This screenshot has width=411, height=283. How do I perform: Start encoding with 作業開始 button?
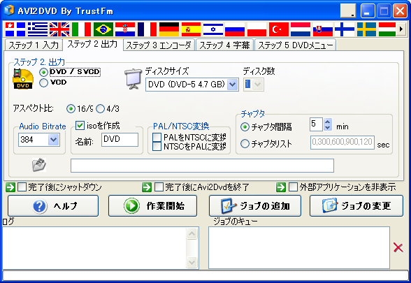tap(152, 206)
